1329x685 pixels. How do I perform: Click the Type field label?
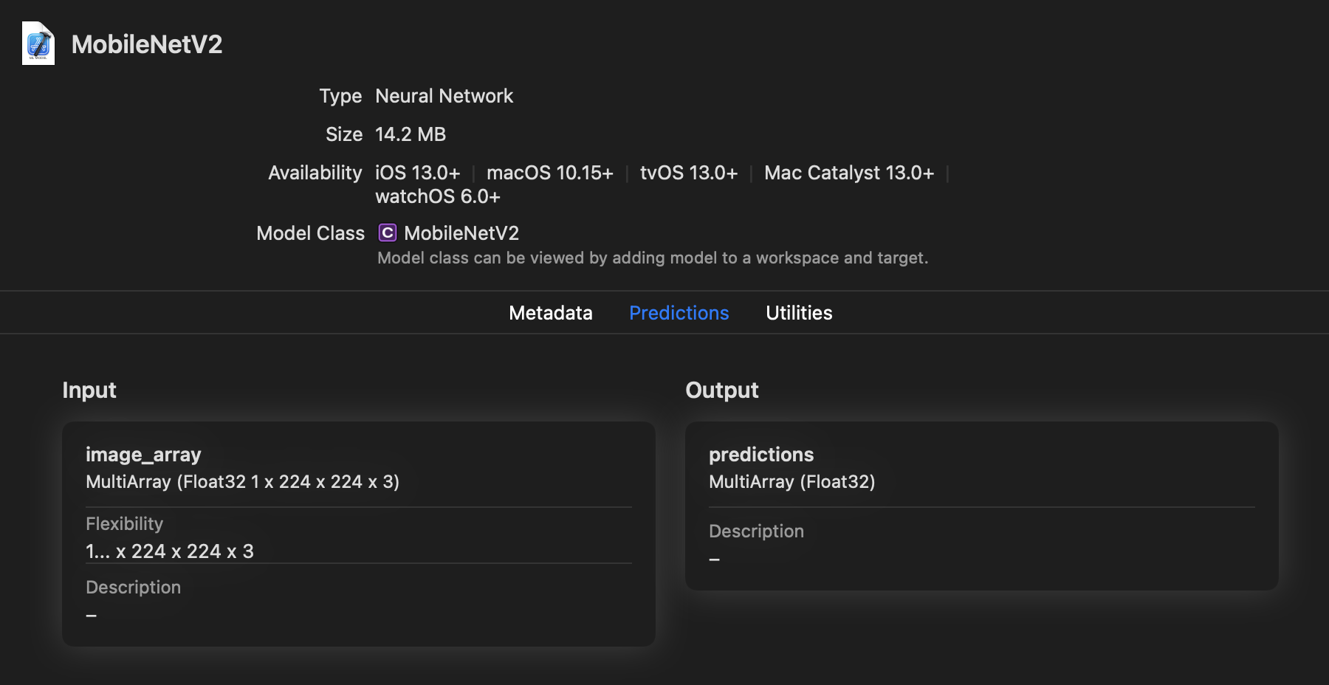[340, 96]
